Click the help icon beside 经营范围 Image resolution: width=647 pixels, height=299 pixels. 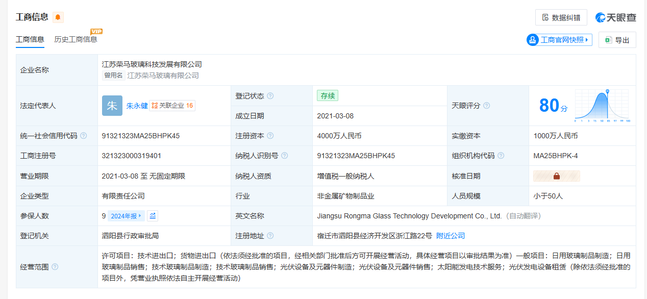[55, 267]
